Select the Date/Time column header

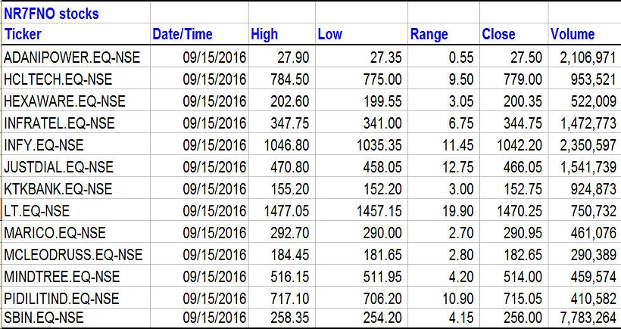click(183, 34)
